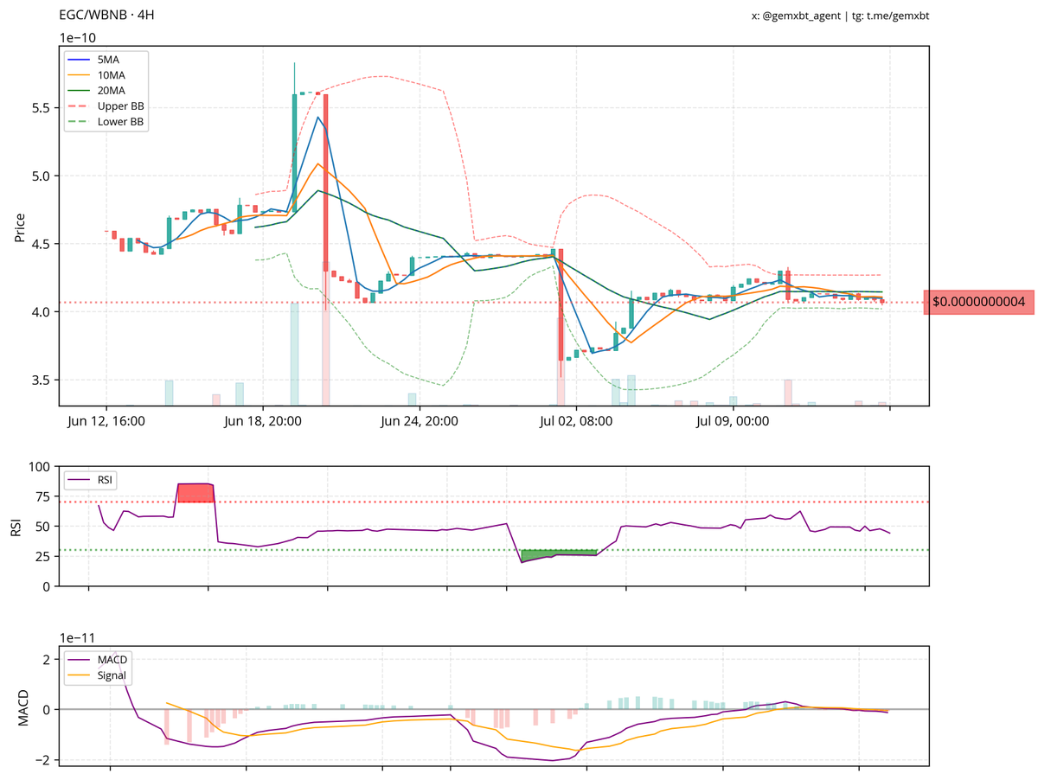Click the 4.0 price axis tick

point(42,311)
